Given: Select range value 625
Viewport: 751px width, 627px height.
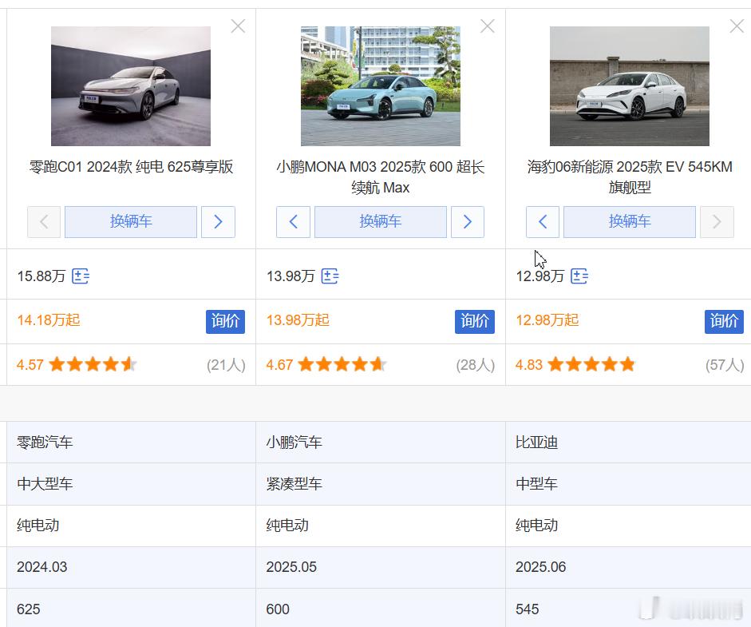Looking at the screenshot, I should pyautogui.click(x=28, y=609).
